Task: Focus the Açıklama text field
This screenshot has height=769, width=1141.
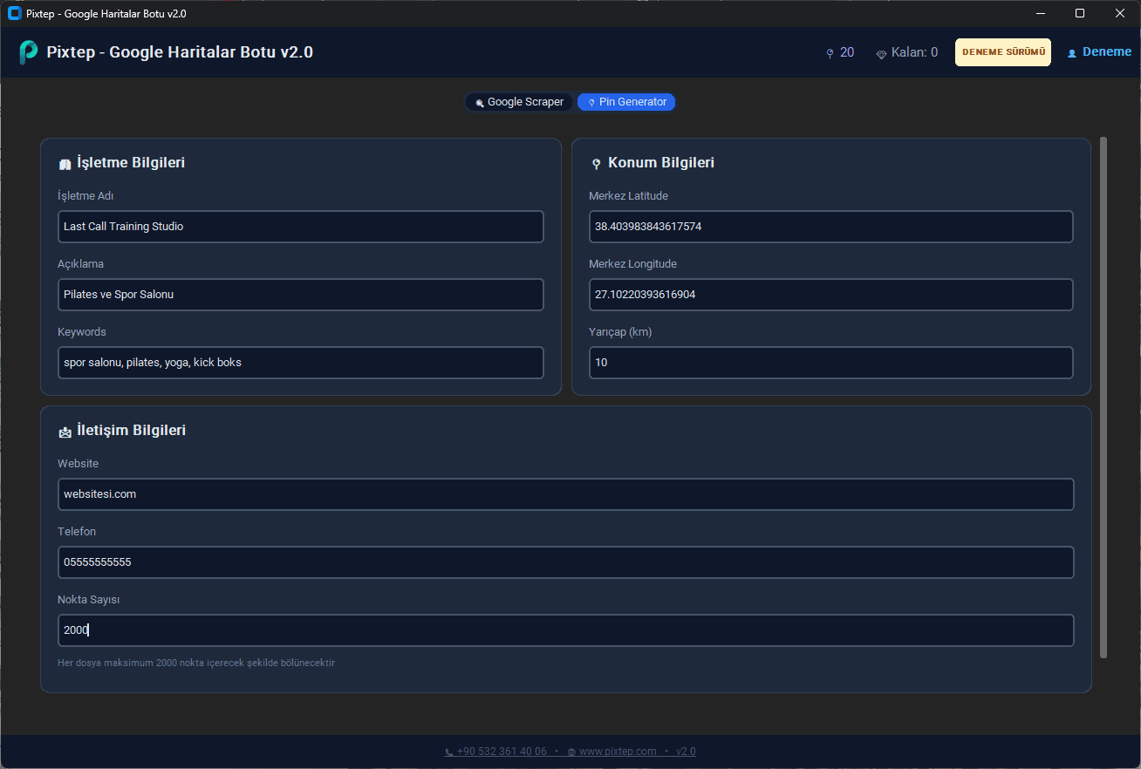Action: [x=300, y=295]
